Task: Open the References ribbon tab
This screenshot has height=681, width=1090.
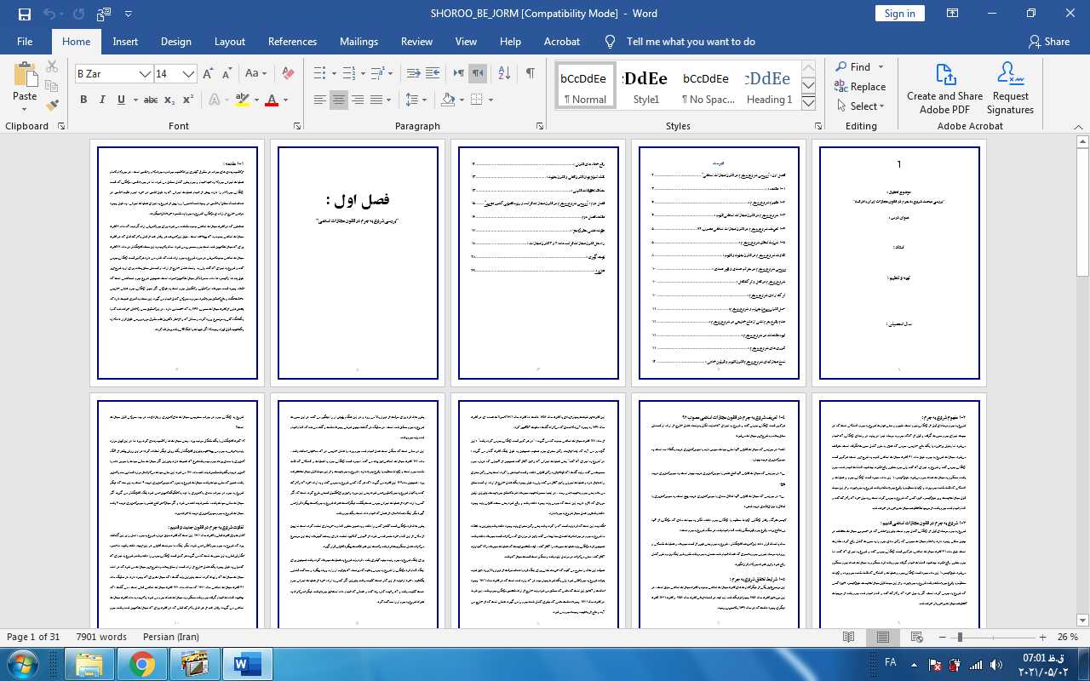Action: point(292,42)
